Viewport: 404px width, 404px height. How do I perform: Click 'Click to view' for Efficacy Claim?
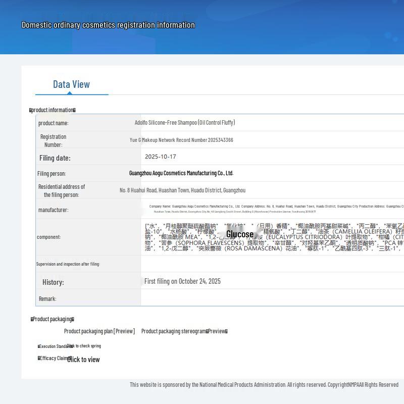(83, 360)
